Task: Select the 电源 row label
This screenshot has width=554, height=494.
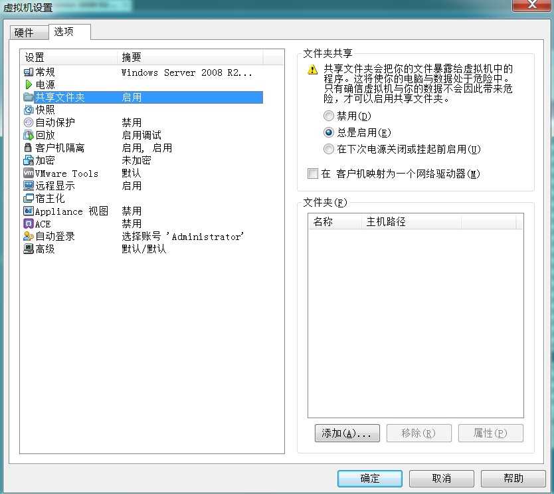Action: (x=45, y=85)
